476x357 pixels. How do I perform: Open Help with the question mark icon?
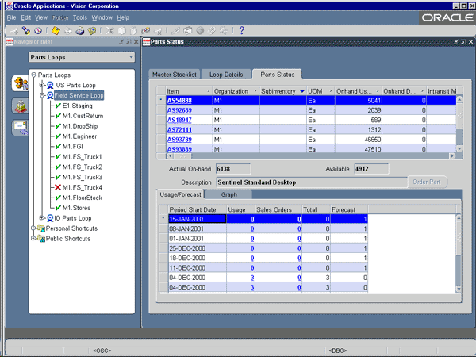coord(241,31)
